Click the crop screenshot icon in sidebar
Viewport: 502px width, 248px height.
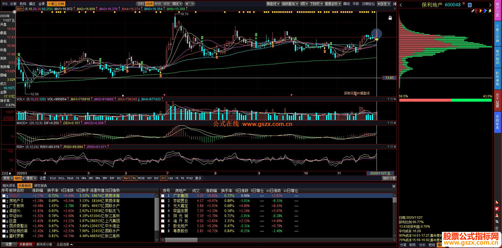click(497, 222)
